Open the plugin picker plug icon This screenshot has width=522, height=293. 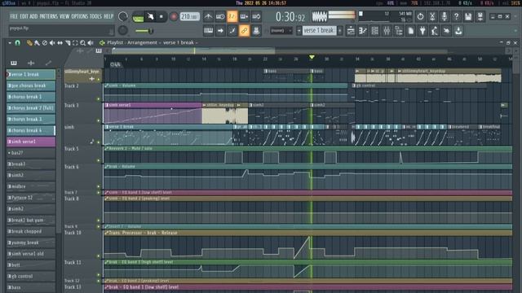pos(422,31)
